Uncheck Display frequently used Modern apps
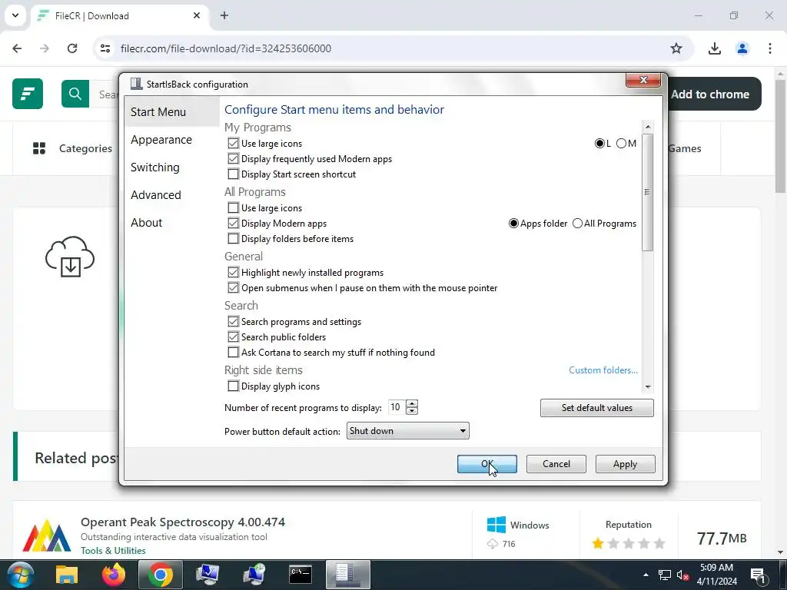 point(233,159)
